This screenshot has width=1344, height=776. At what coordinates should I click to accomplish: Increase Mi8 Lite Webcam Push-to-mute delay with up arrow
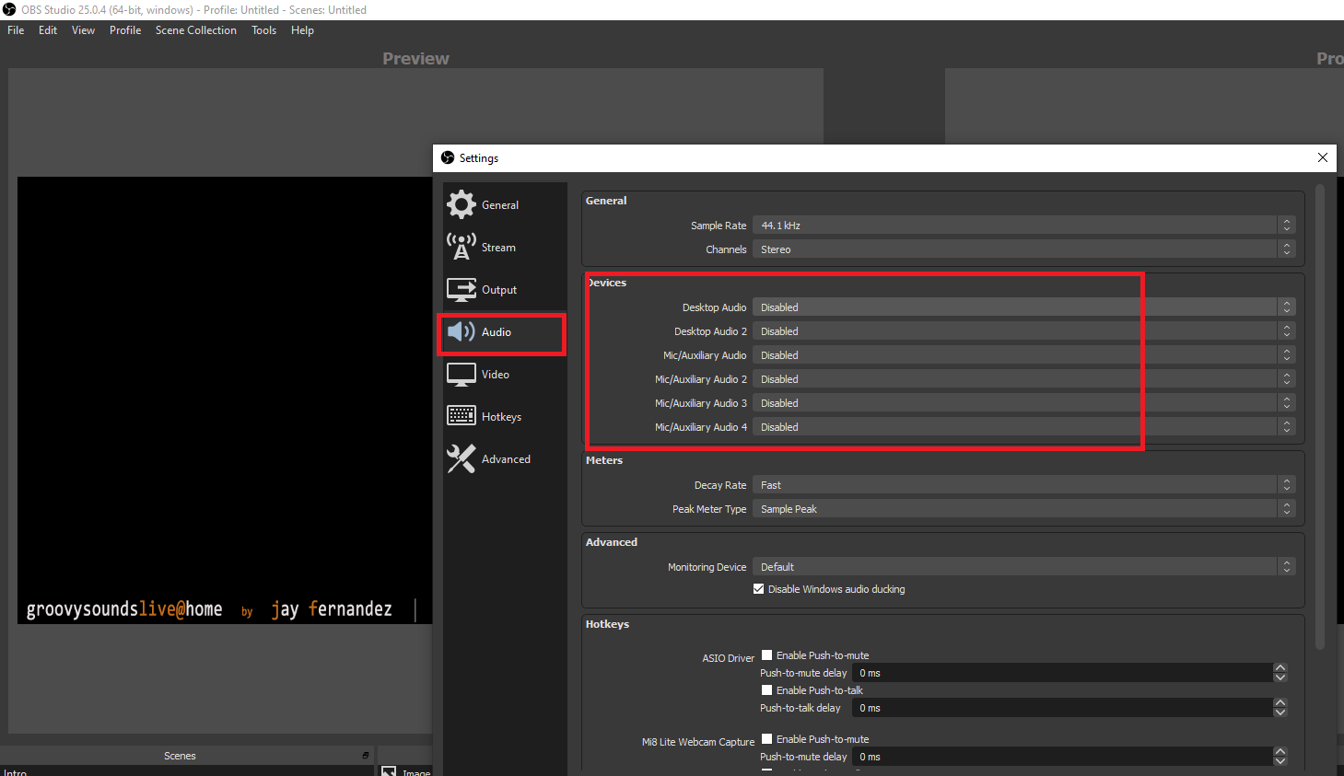click(1280, 752)
